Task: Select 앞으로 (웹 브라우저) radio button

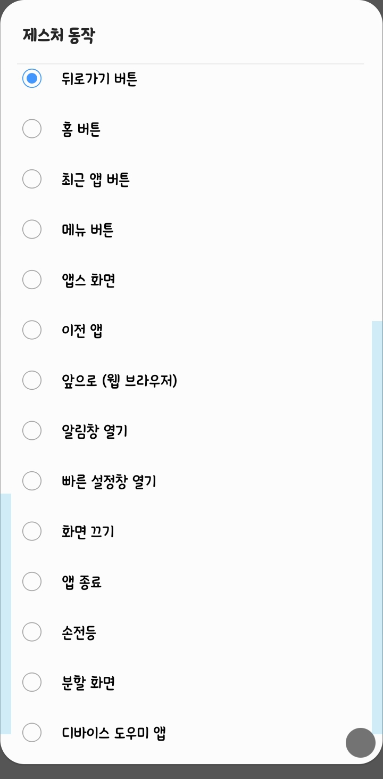Action: (x=32, y=380)
